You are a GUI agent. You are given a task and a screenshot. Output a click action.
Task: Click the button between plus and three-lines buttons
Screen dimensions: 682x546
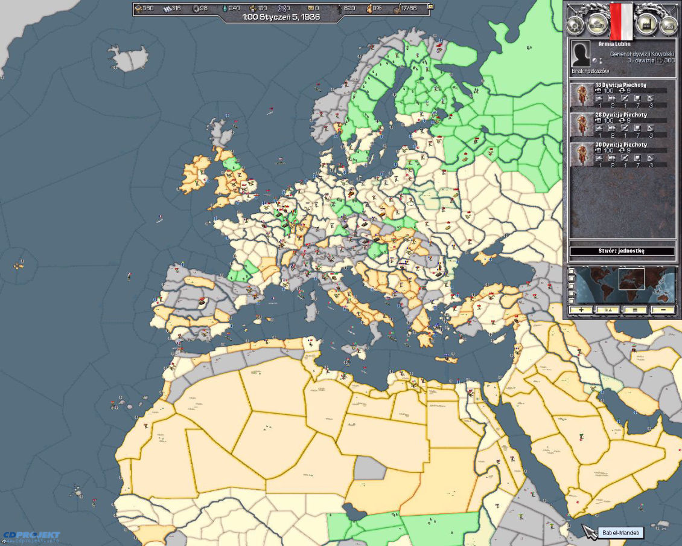pyautogui.click(x=608, y=310)
